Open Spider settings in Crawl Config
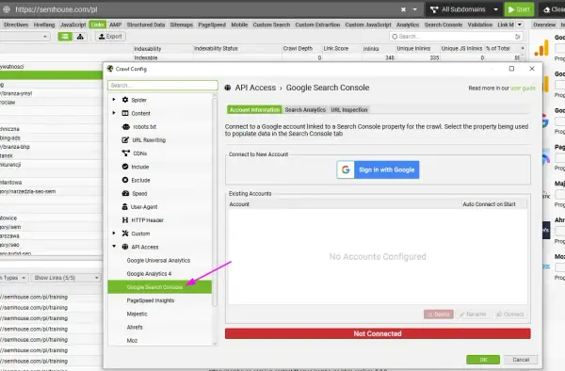Image resolution: width=565 pixels, height=371 pixels. coord(138,100)
